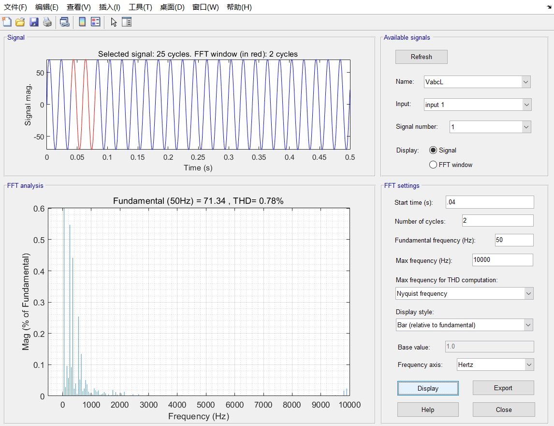This screenshot has height=426, width=554.
Task: Click inside the Start time field
Action: coord(490,202)
